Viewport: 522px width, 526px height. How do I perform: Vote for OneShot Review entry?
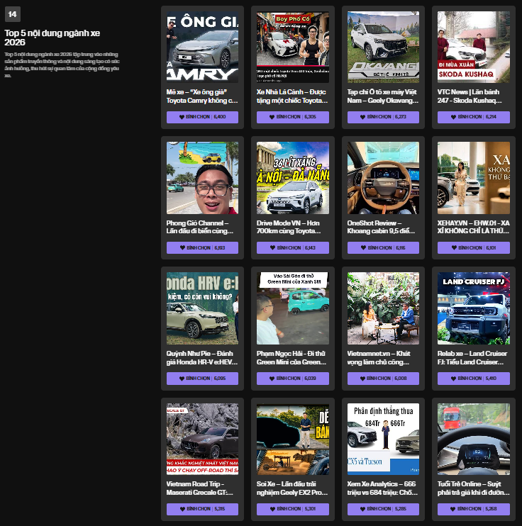pos(383,247)
